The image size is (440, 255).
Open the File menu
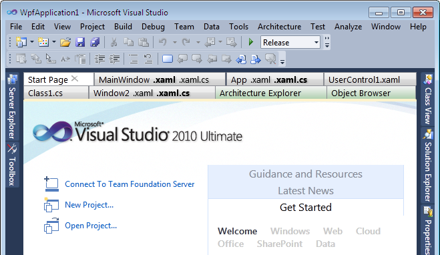[16, 27]
